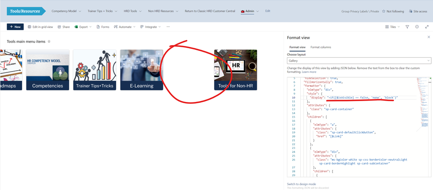Click the Group Privacy Labels \ Private text
Screen dimensions: 433x190
[360, 11]
